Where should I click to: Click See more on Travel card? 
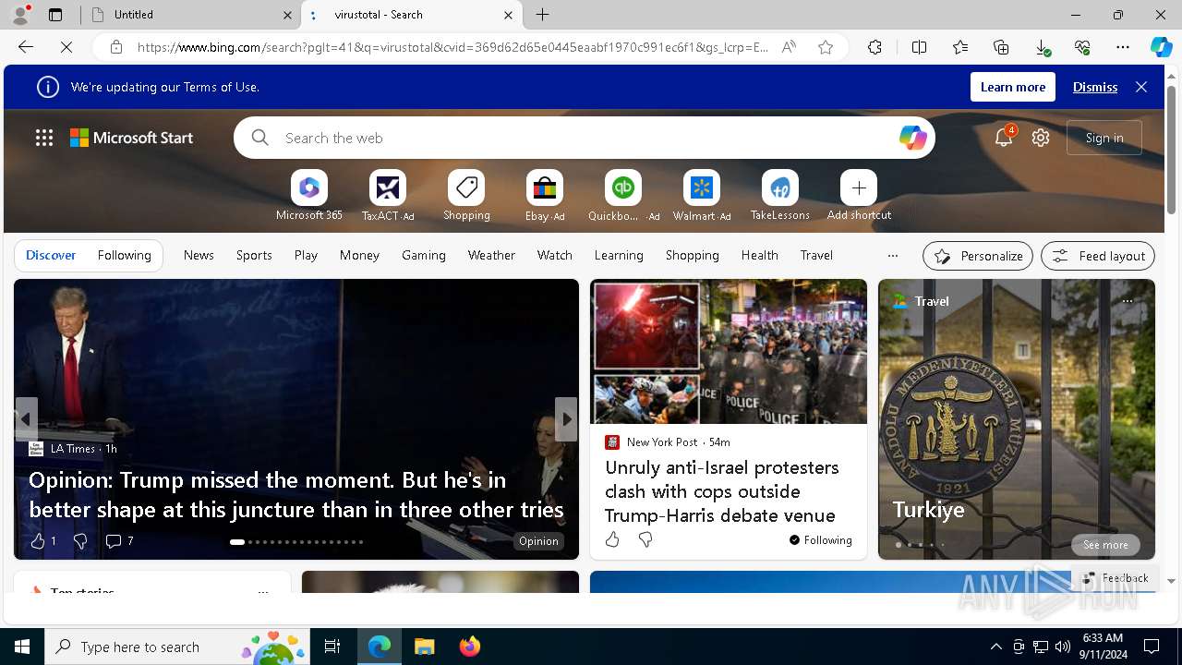click(x=1105, y=545)
